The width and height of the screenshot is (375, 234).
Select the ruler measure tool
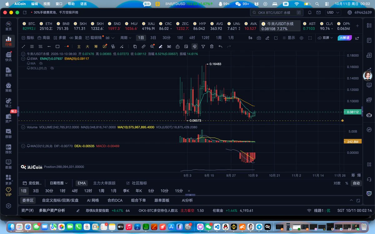[143, 46]
